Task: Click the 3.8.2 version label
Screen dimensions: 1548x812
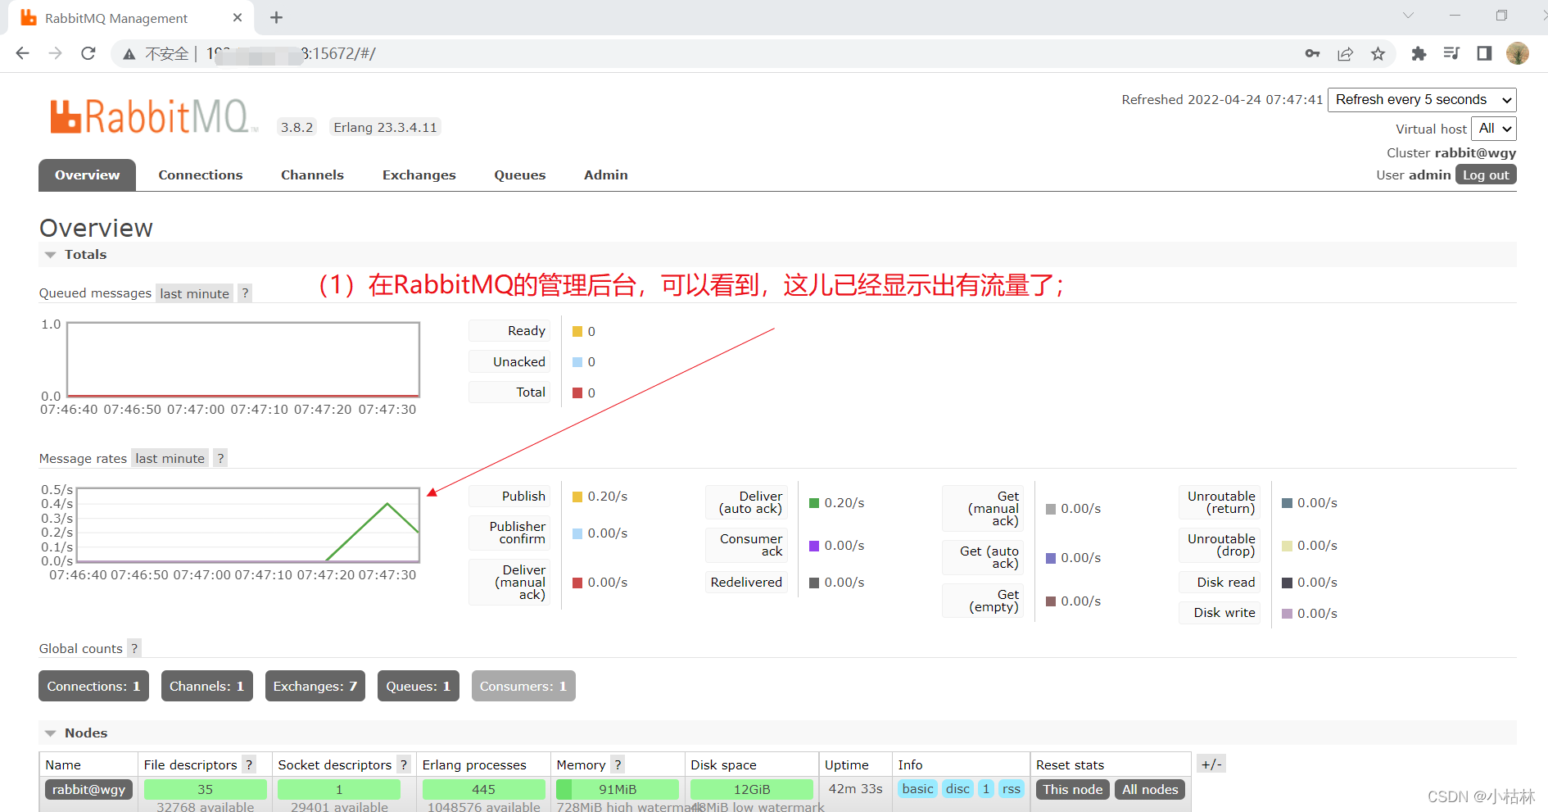Action: pos(296,127)
